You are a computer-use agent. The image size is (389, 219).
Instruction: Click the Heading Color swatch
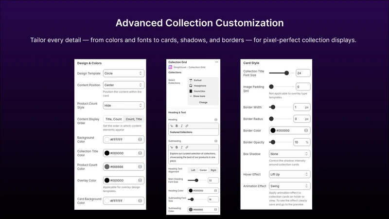coord(191,191)
